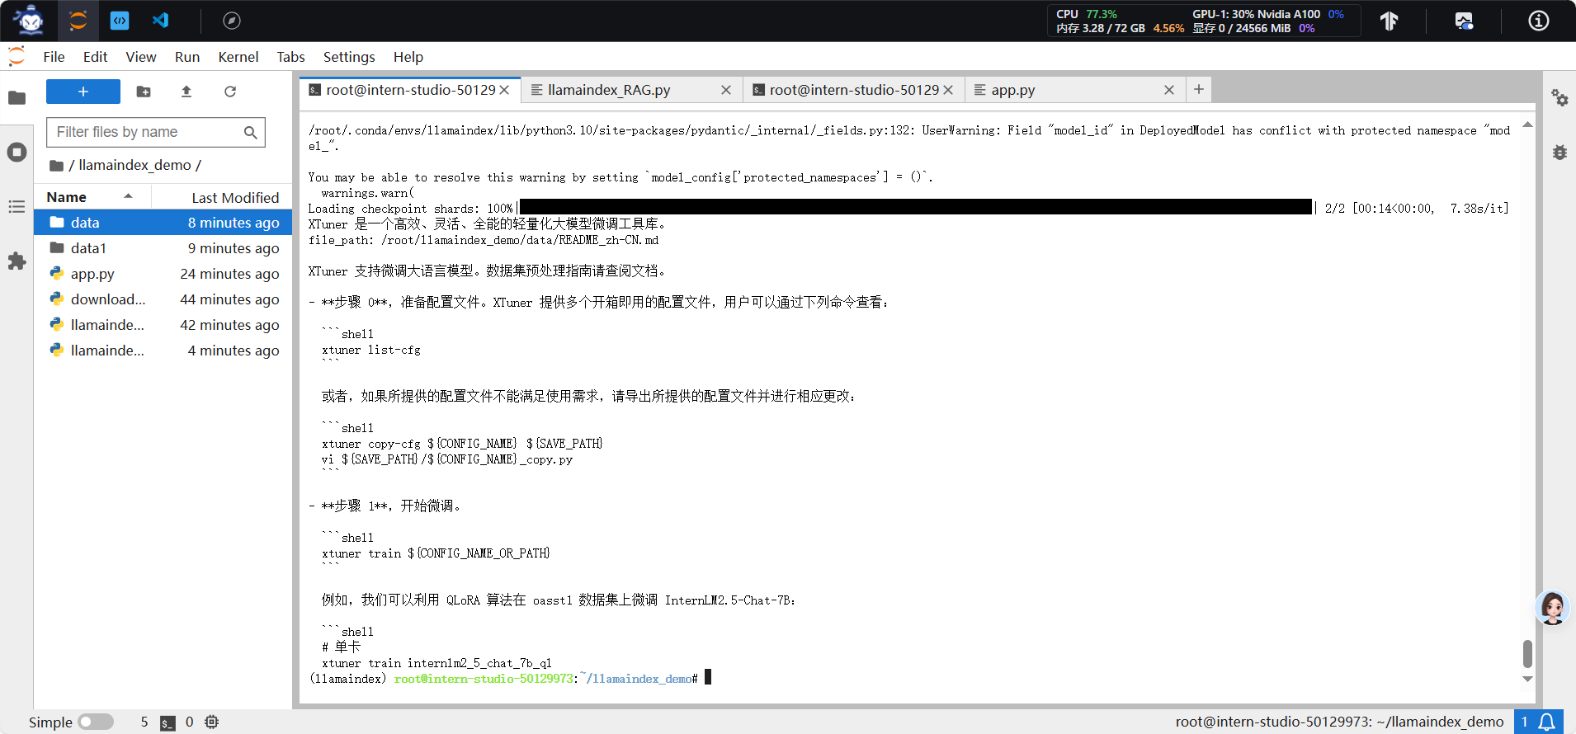Open the View menu
This screenshot has width=1576, height=734.
pos(141,57)
